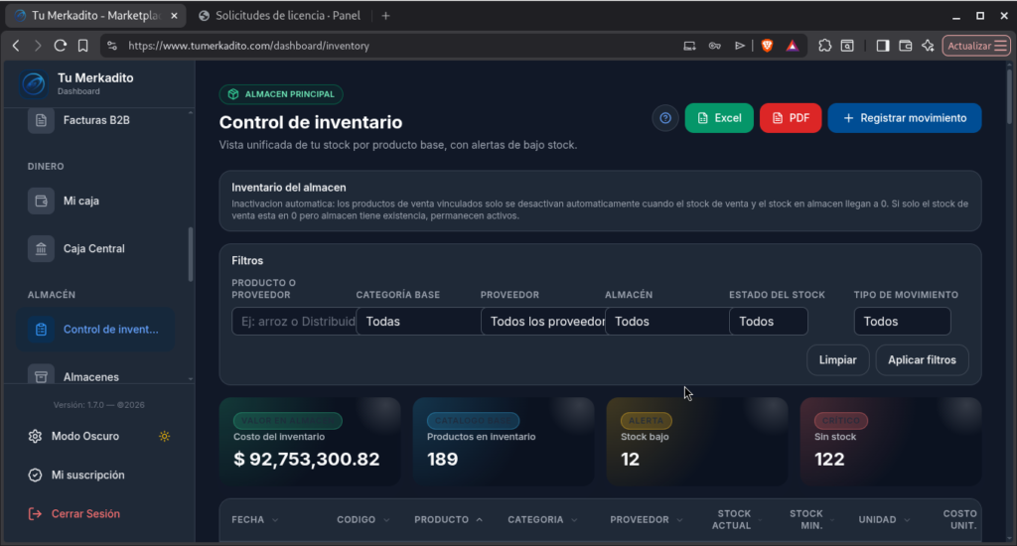Export inventory as PDF
The image size is (1017, 546).
pyautogui.click(x=791, y=118)
